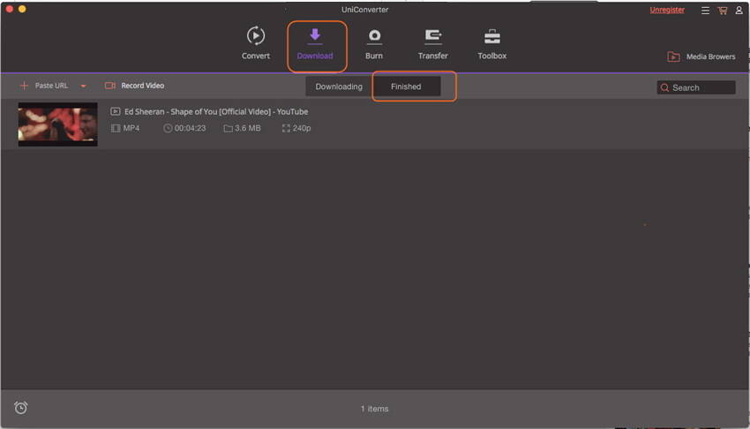
Task: Click the Paste URL button
Action: [44, 86]
